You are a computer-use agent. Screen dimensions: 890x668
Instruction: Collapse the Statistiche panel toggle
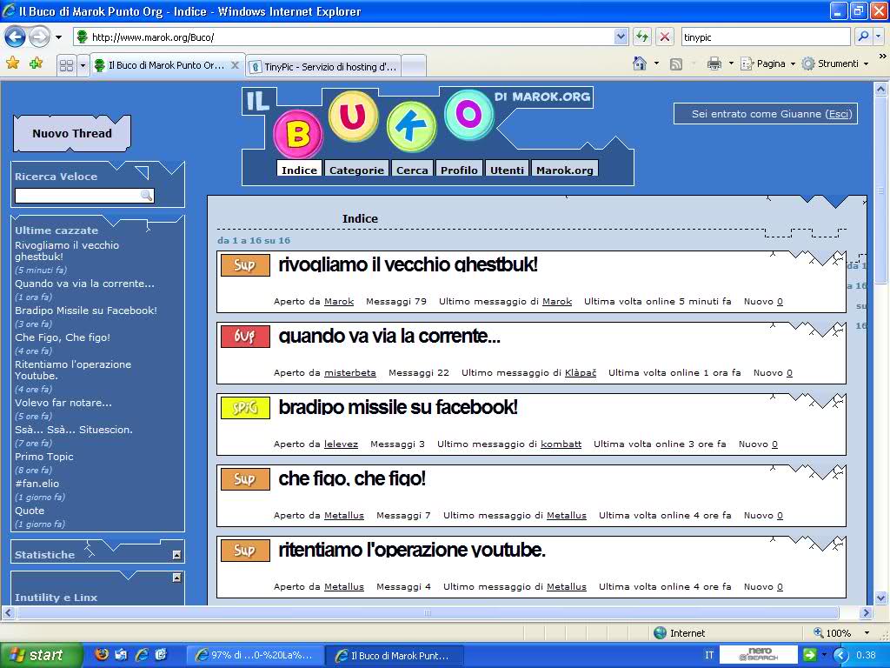pyautogui.click(x=176, y=555)
